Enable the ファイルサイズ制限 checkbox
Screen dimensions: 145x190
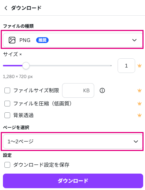tap(7, 90)
